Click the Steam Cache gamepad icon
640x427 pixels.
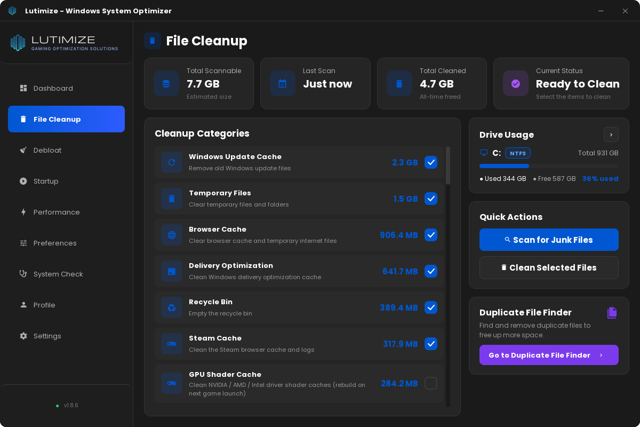tap(172, 344)
